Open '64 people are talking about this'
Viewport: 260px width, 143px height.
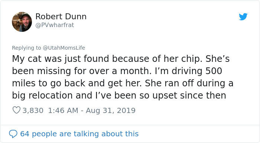79,134
